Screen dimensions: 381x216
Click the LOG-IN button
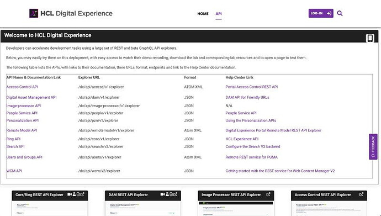tap(321, 13)
